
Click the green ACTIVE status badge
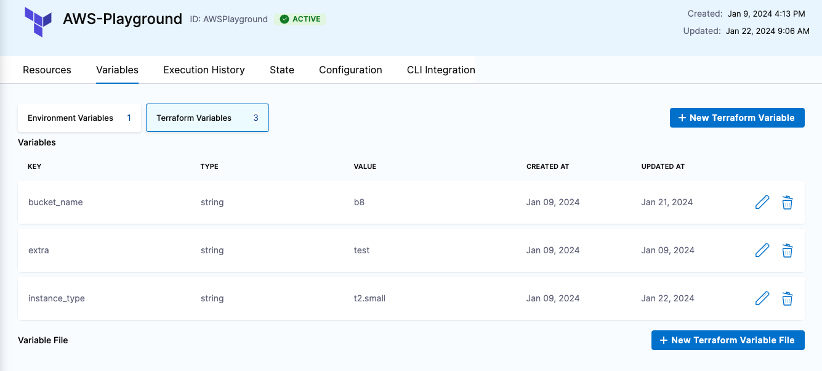[x=300, y=19]
